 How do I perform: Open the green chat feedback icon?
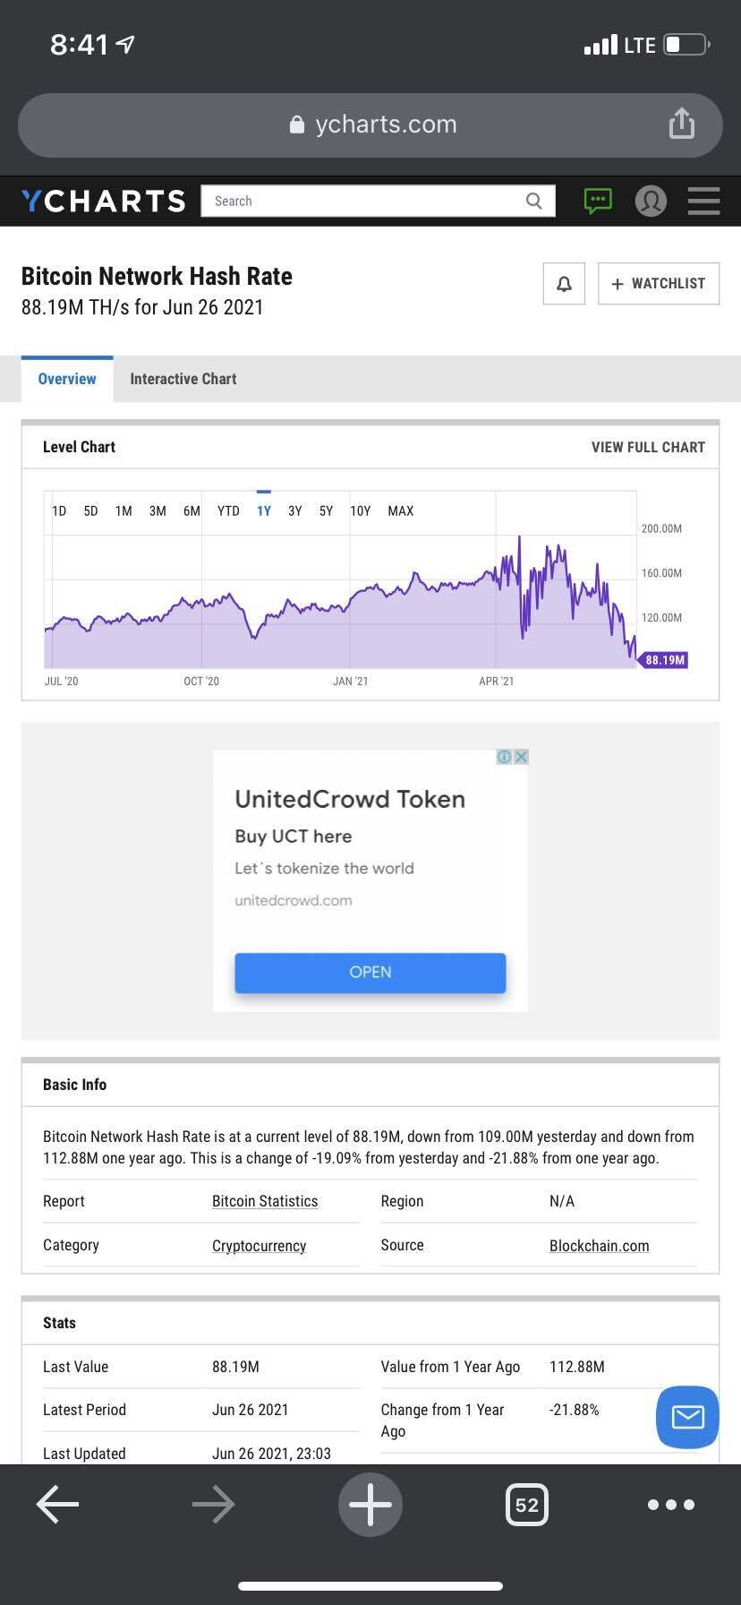click(598, 201)
